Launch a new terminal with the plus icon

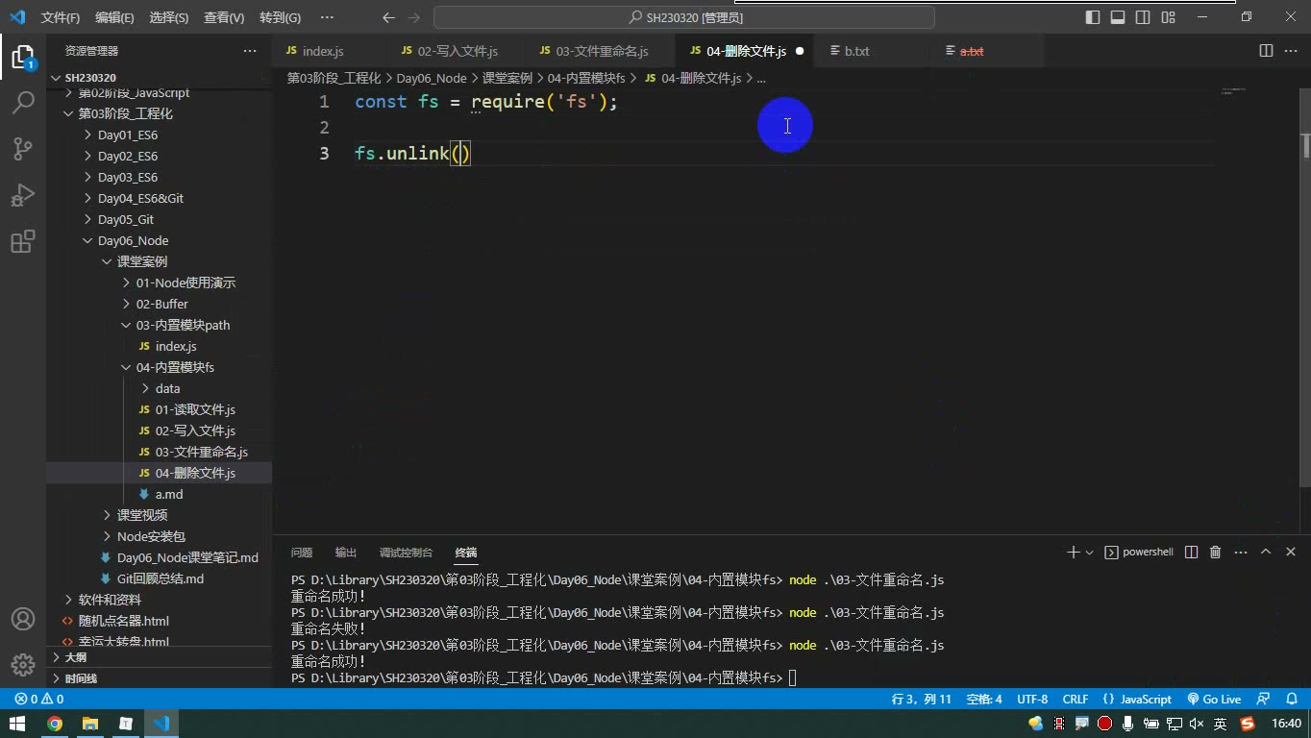(1073, 553)
